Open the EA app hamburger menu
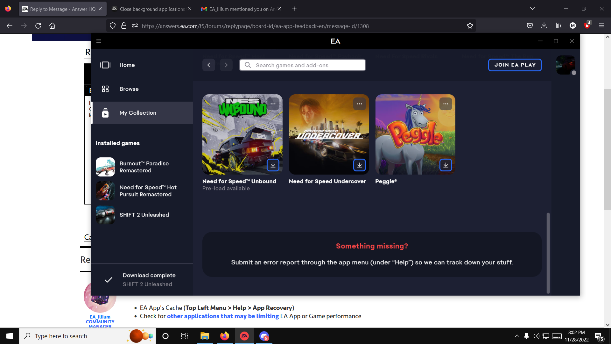The height and width of the screenshot is (344, 611). [99, 41]
